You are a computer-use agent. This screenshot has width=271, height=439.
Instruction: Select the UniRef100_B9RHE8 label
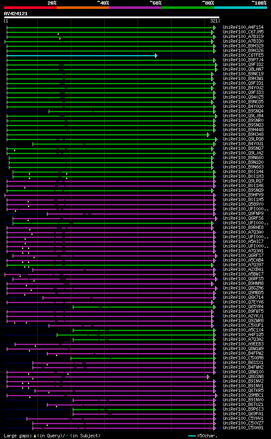pos(243,228)
